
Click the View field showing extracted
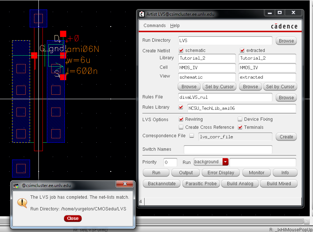point(267,77)
